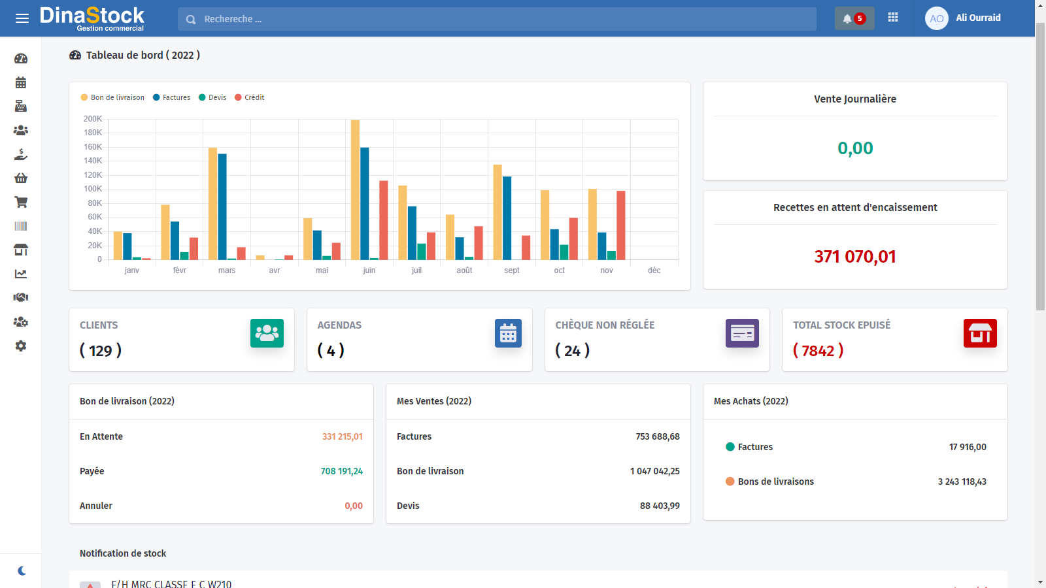Select the shopping basket sidebar icon
This screenshot has width=1046, height=588.
pyautogui.click(x=21, y=178)
